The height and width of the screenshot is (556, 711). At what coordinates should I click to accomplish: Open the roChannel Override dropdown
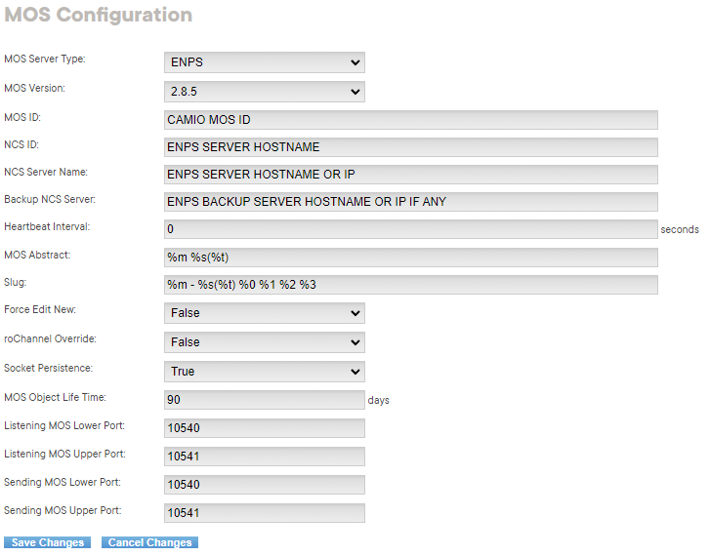[264, 342]
